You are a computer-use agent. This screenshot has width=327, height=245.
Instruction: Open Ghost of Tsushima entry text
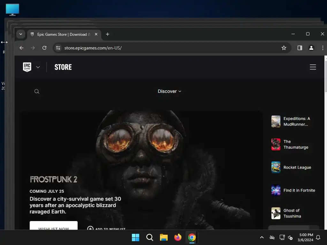click(x=292, y=213)
